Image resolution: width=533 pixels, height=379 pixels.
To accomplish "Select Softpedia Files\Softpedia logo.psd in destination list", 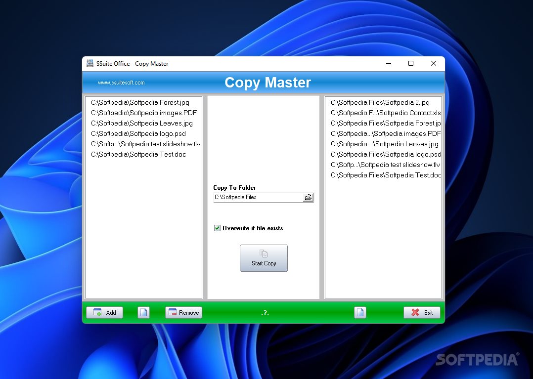I will click(386, 154).
